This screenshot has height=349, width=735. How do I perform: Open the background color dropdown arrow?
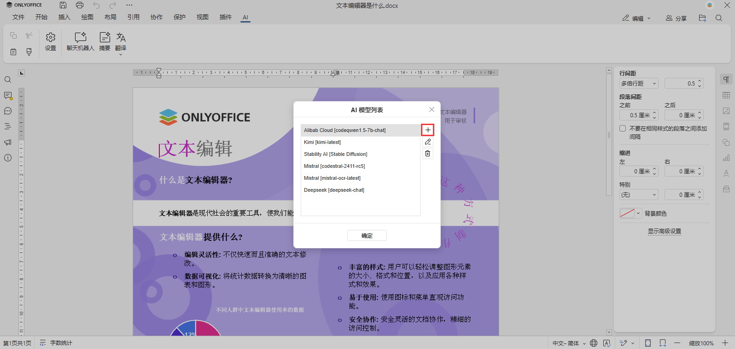pyautogui.click(x=638, y=213)
